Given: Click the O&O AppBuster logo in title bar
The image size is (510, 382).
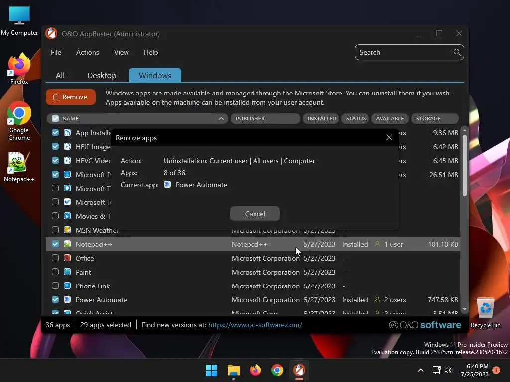Looking at the screenshot, I should tap(51, 34).
